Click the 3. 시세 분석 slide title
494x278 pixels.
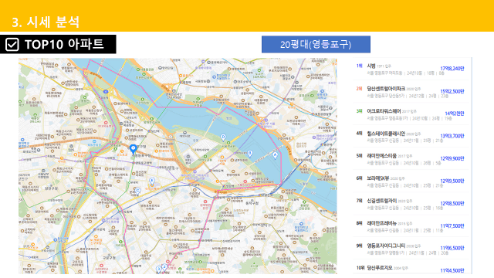click(46, 22)
